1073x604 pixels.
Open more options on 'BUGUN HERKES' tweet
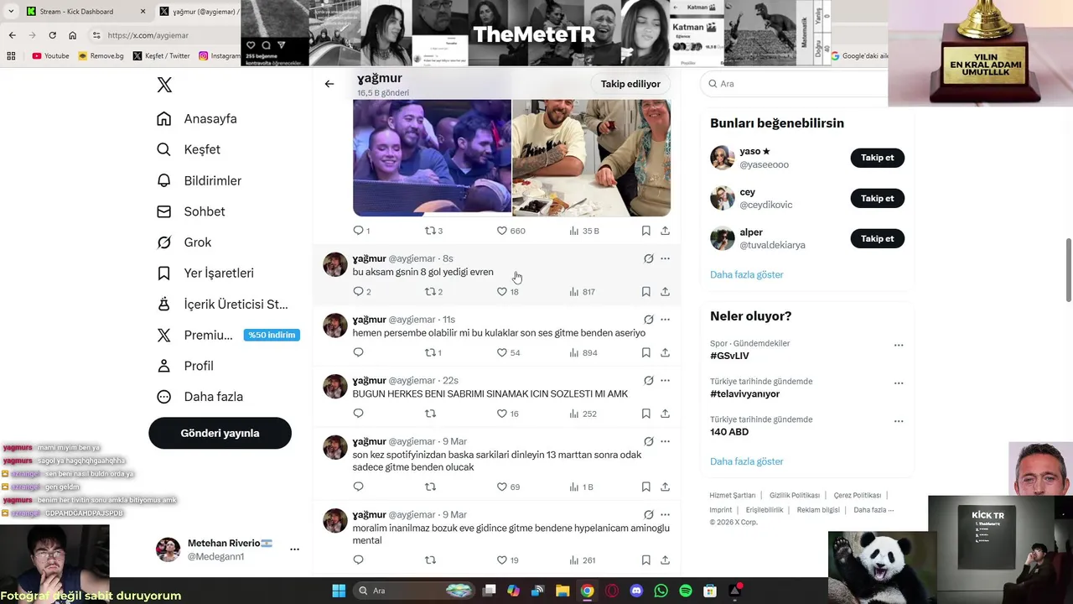(665, 380)
